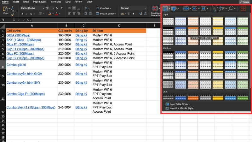This screenshot has width=252, height=142.
Task: Click the AutoSum sigma icon
Action: 215,7
